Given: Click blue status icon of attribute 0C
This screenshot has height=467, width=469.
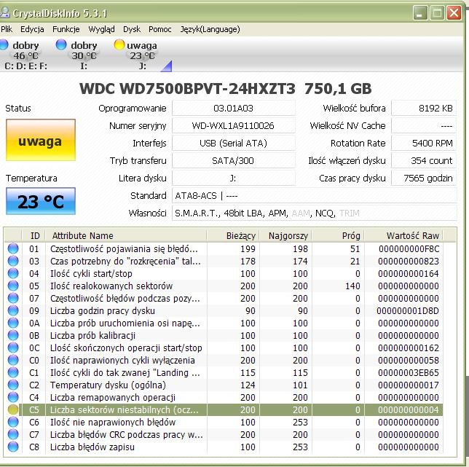Looking at the screenshot, I should click(13, 348).
